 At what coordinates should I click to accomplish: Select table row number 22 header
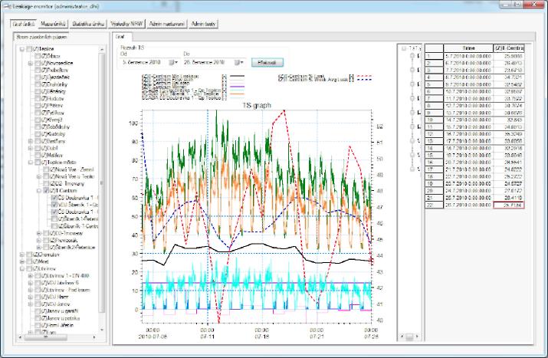(434, 205)
